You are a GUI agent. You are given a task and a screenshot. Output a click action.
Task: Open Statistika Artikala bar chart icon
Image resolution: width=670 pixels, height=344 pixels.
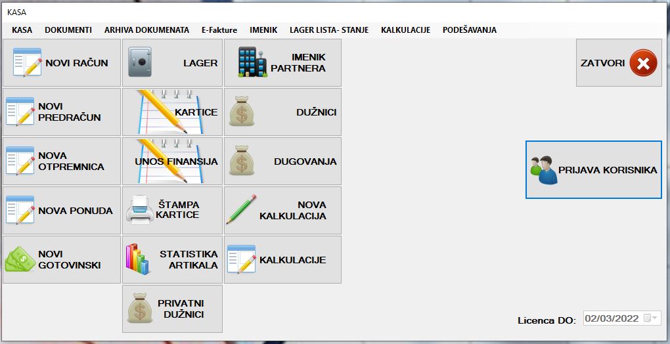(138, 259)
